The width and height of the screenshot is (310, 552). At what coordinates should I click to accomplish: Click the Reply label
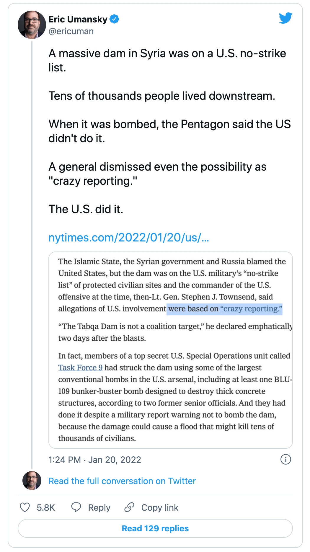(99, 507)
